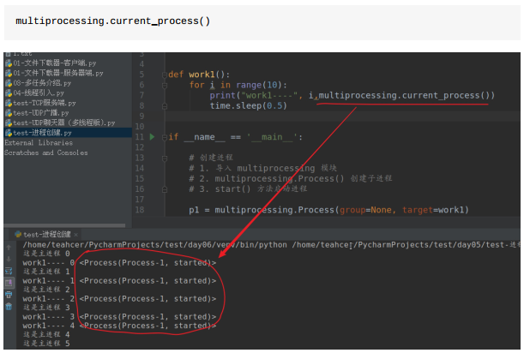Image resolution: width=530 pixels, height=359 pixels.
Task: Select the test-进程创建 run tab
Action: pyautogui.click(x=46, y=235)
